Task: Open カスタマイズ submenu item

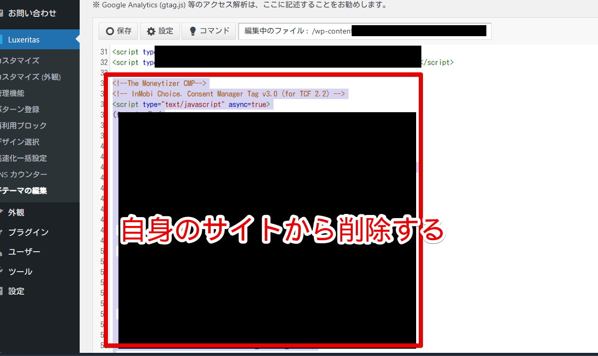Action: click(20, 61)
